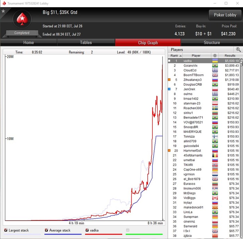Click the Completed status button
Image resolution: width=243 pixels, height=239 pixels.
(22, 33)
